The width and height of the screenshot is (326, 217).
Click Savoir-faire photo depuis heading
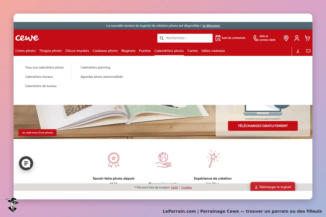click(114, 178)
